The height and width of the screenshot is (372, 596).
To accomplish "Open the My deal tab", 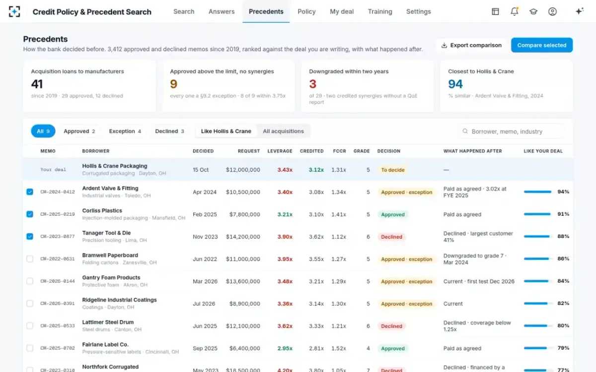I will (342, 11).
